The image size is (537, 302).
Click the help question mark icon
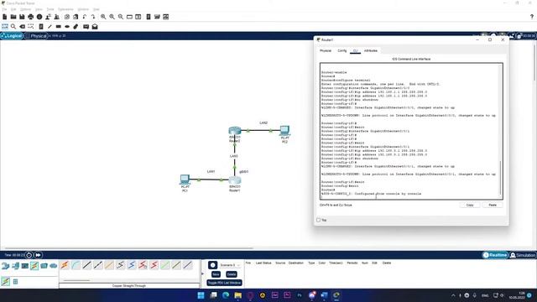pos(532,17)
